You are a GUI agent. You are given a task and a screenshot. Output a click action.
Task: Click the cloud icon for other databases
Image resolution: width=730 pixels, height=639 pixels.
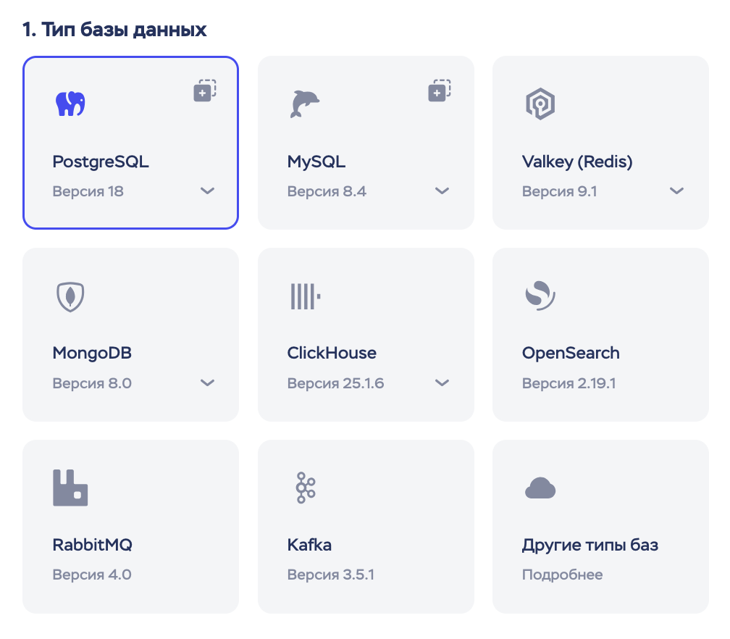pos(540,488)
